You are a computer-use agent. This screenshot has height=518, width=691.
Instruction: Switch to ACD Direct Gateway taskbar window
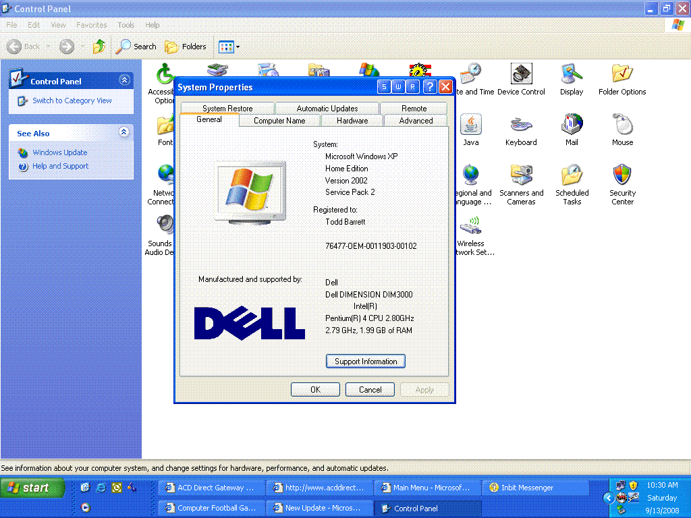(211, 488)
